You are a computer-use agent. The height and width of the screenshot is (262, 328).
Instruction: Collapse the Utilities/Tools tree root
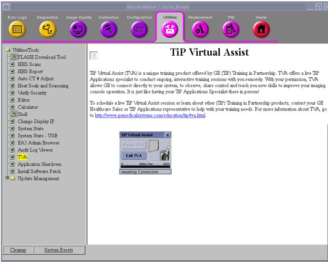pos(8,50)
